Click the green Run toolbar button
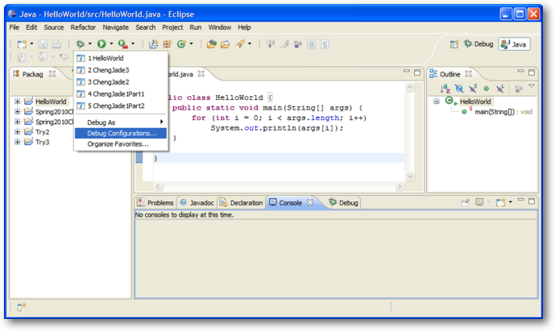Screen dimensions: 555x331 pos(101,44)
